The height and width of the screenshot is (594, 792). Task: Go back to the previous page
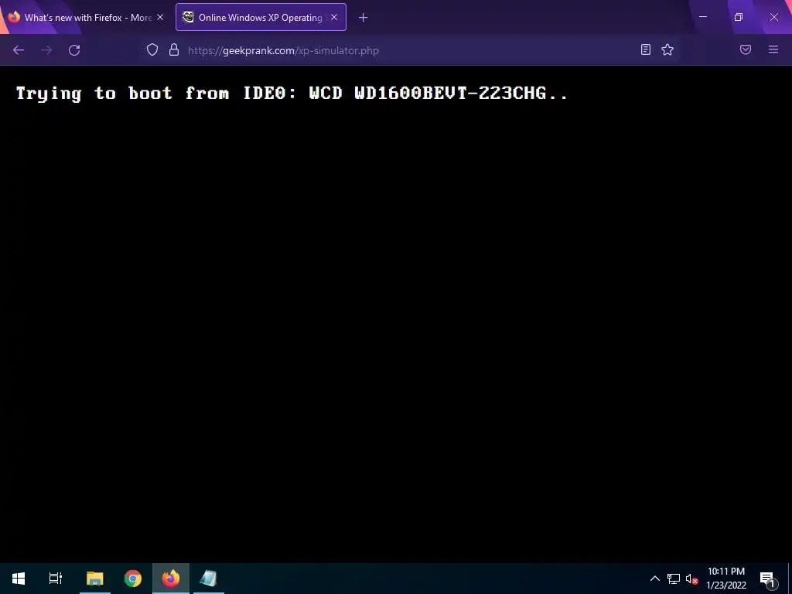click(x=19, y=50)
